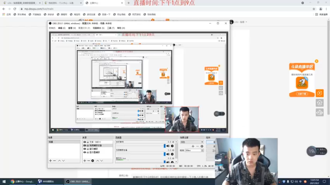Image resolution: width=330 pixels, height=185 pixels.
Task: Toggle lock on the 显示器捕获 source
Action: pos(88,152)
